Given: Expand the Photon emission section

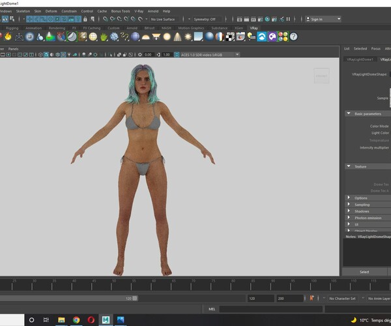Looking at the screenshot, I should (349, 217).
